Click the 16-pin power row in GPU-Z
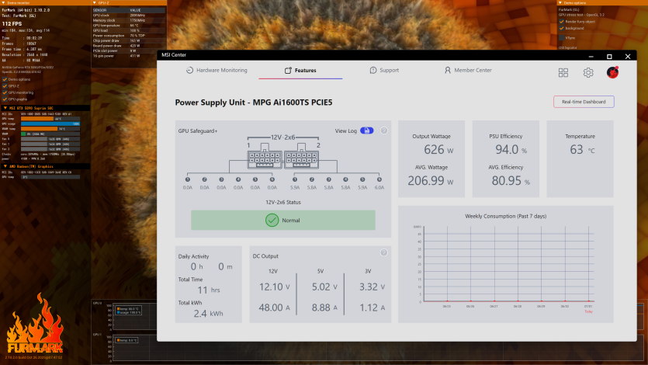 [129, 56]
